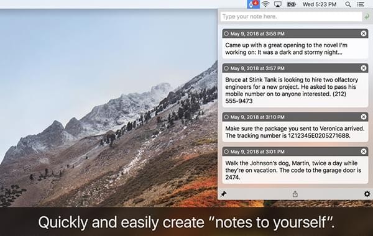Image resolution: width=373 pixels, height=236 pixels.
Task: Delete the note dated 3:58 PM
Action: tap(364, 34)
